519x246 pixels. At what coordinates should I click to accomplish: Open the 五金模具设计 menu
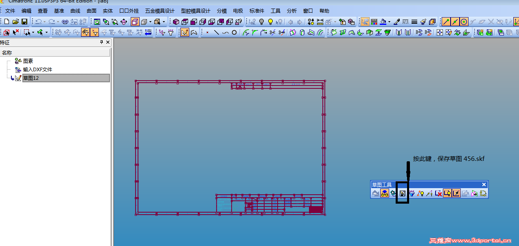pyautogui.click(x=160, y=11)
